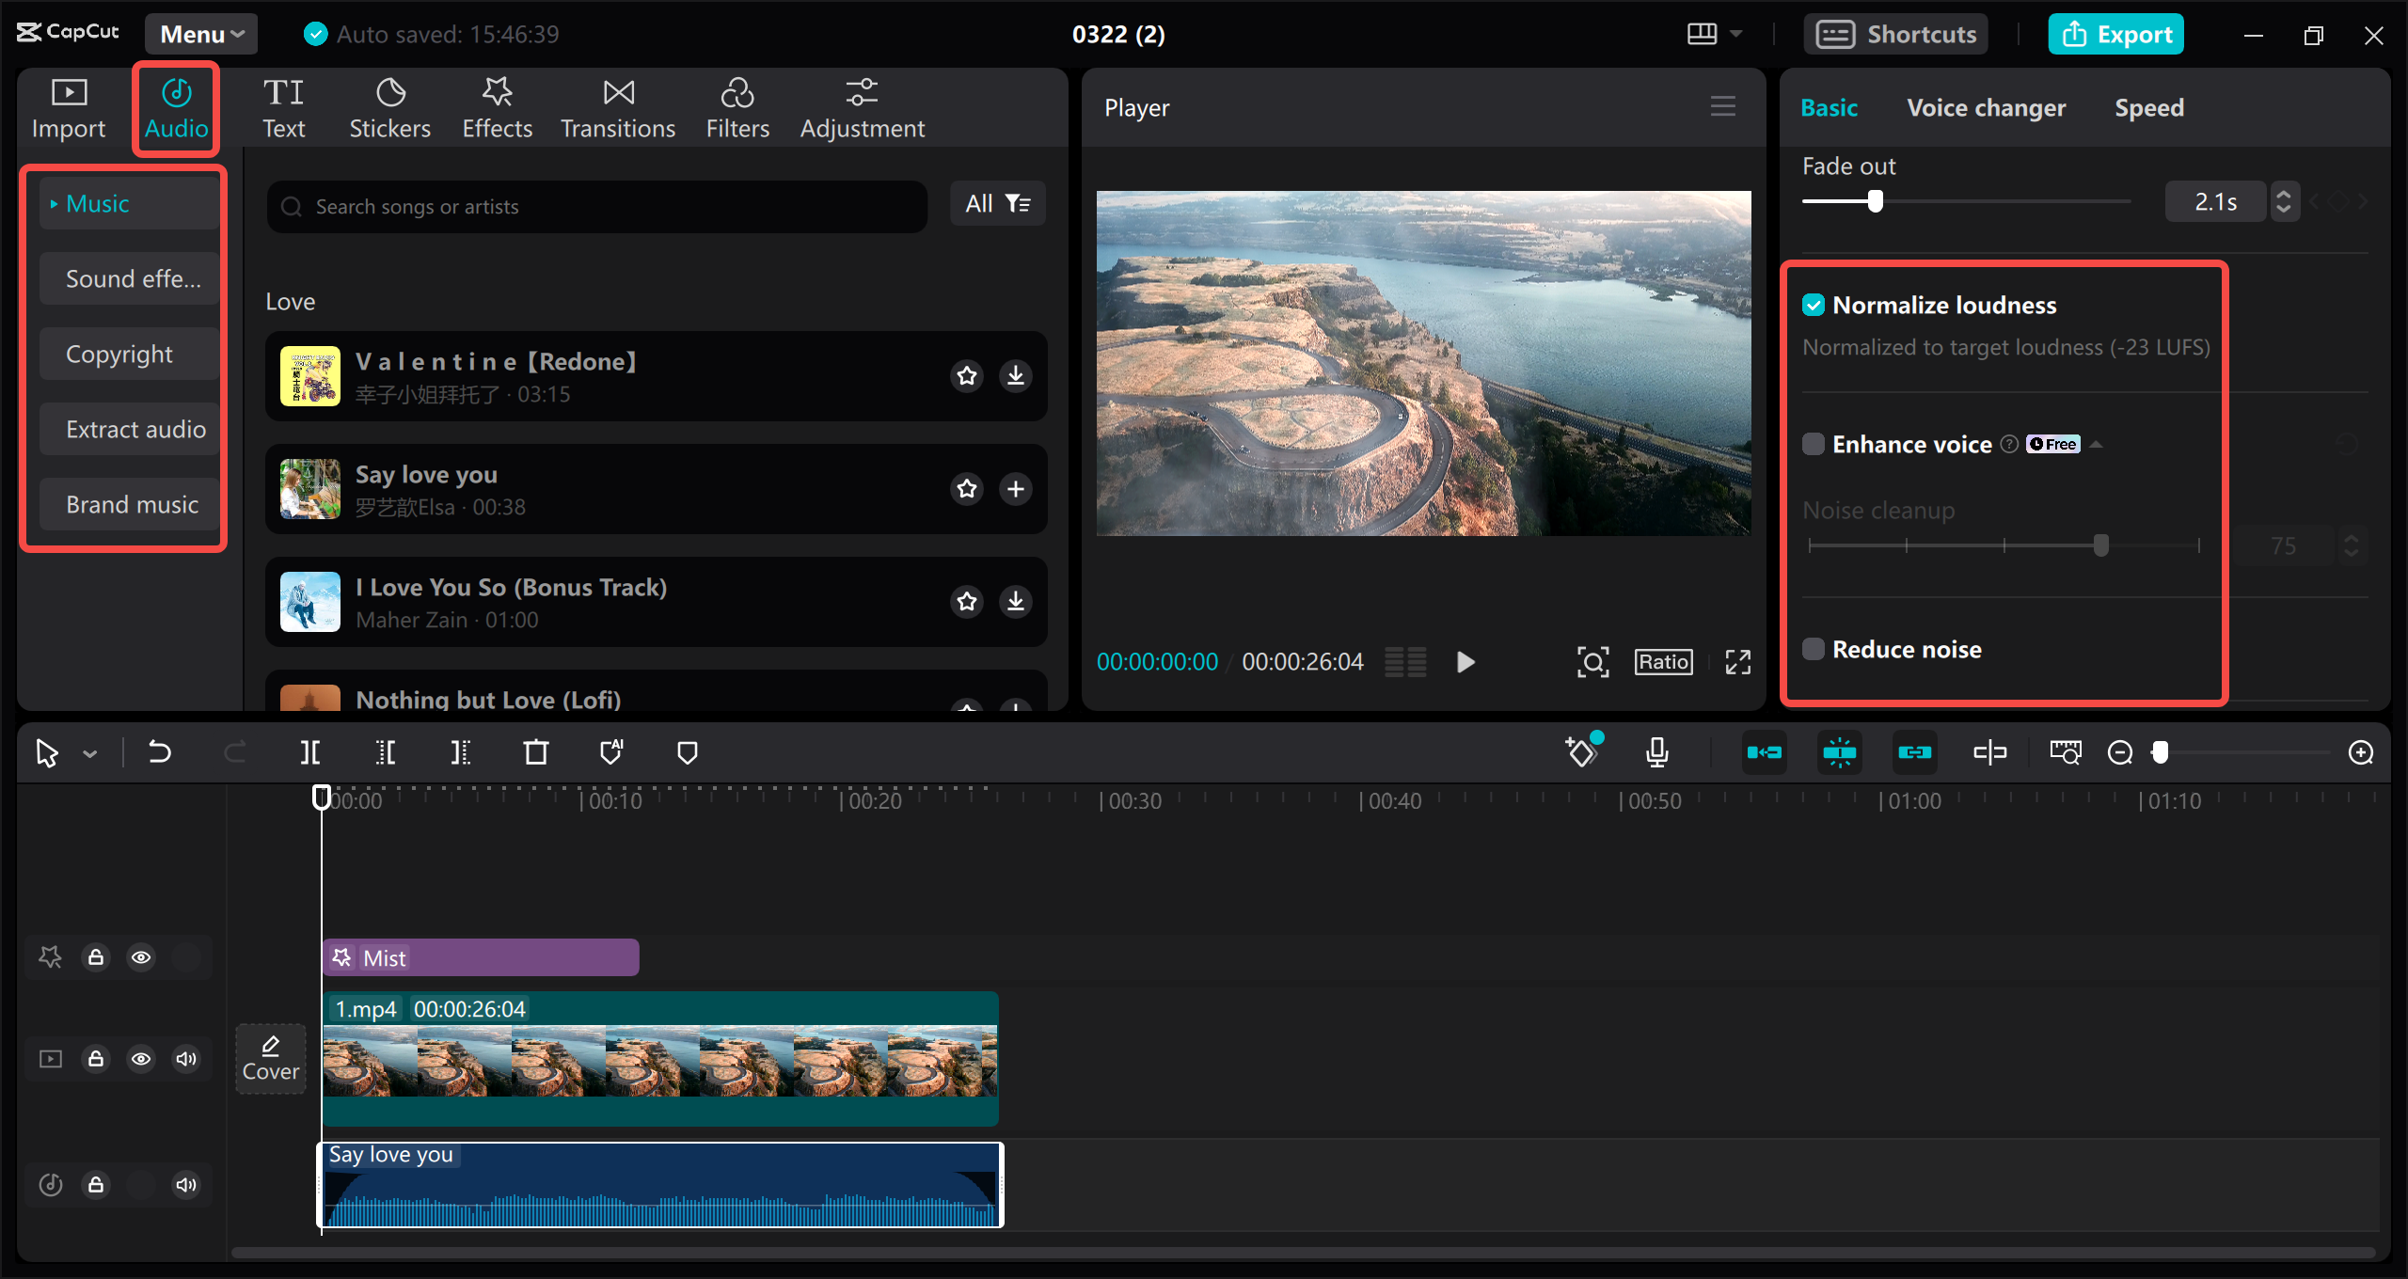Image resolution: width=2408 pixels, height=1279 pixels.
Task: Check the Reduce noise box
Action: [x=1814, y=648]
